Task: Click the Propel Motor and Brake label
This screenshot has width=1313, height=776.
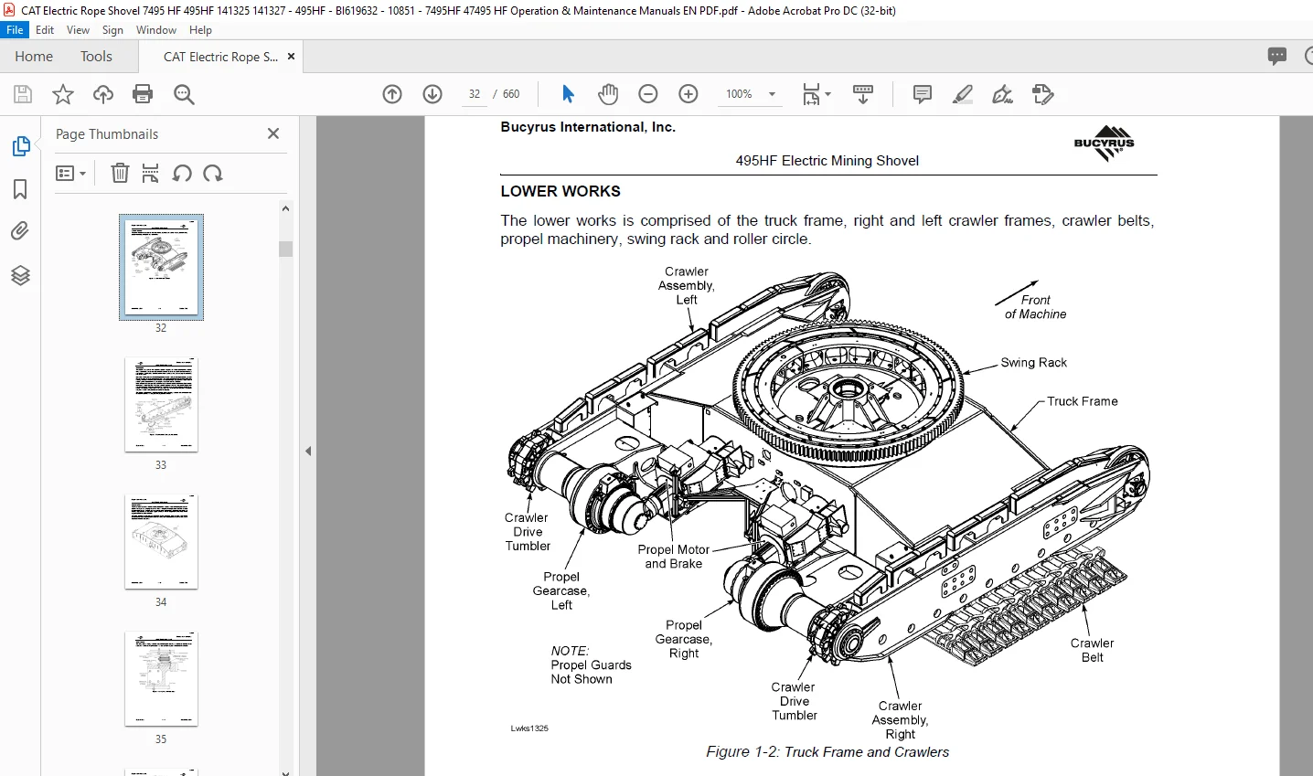Action: coord(674,557)
